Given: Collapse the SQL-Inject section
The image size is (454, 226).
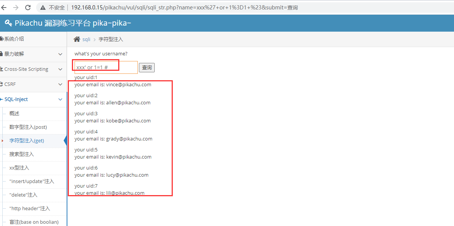Looking at the screenshot, I should [x=60, y=99].
